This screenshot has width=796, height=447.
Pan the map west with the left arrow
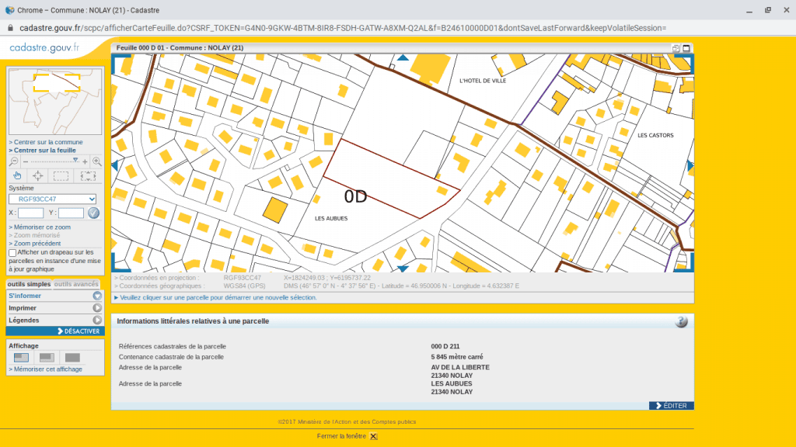tap(115, 165)
